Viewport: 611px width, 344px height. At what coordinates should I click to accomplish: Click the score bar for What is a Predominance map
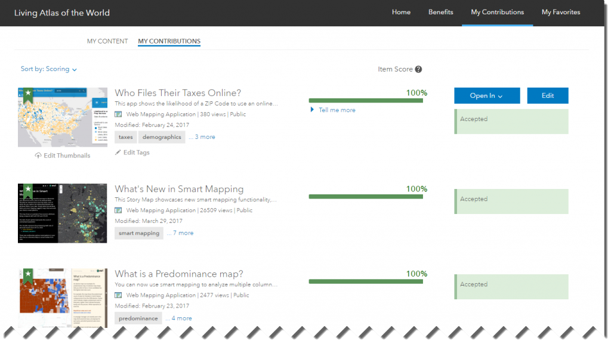tap(366, 282)
